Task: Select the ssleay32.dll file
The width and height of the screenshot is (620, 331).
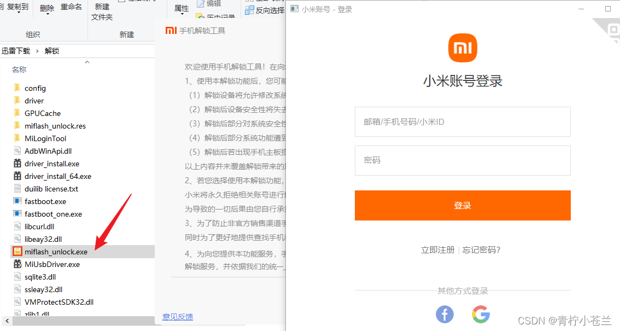Action: coord(44,289)
